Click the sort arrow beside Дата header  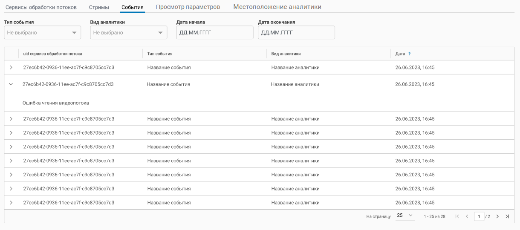[x=410, y=54]
